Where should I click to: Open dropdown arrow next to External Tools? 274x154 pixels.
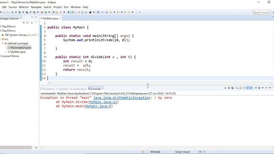(x=38, y=12)
